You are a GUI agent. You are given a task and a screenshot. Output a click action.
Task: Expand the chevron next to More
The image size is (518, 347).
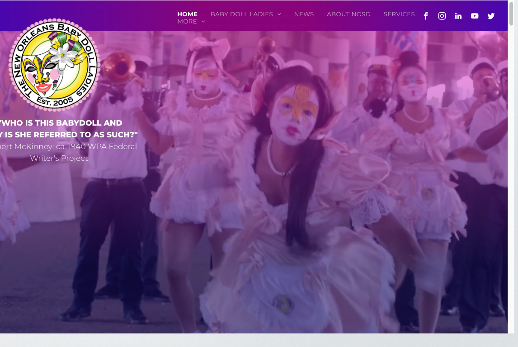pyautogui.click(x=203, y=22)
